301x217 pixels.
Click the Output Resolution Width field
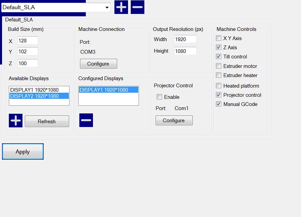pos(185,39)
